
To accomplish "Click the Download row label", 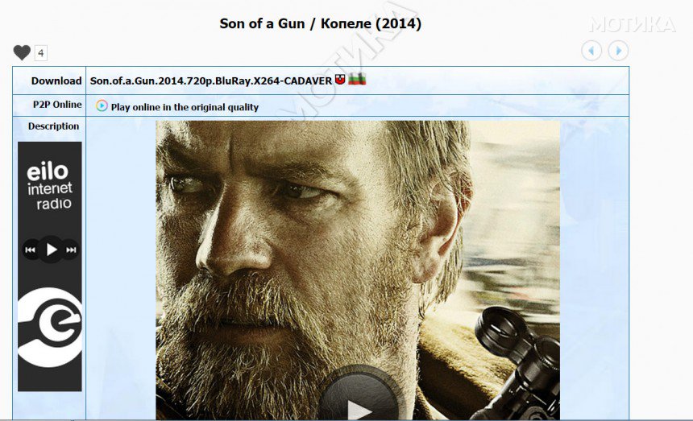I will click(56, 80).
